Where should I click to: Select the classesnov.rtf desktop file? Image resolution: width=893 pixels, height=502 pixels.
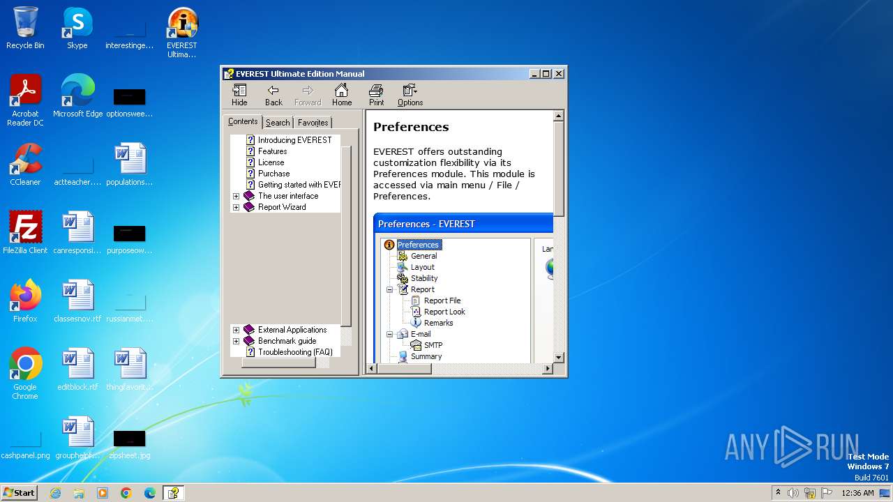coord(77,301)
